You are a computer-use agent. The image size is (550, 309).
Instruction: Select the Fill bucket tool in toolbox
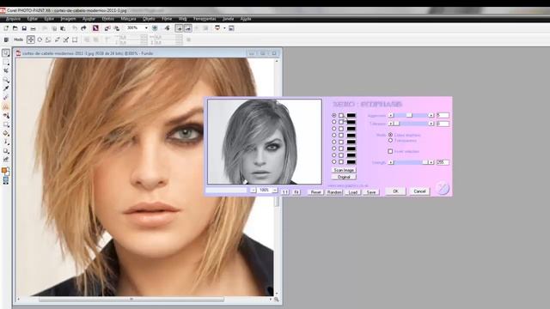coord(6,133)
